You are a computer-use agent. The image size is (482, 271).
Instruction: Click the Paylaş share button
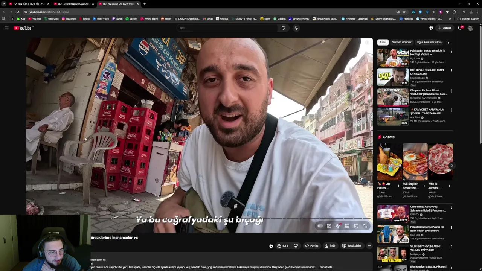(x=311, y=246)
